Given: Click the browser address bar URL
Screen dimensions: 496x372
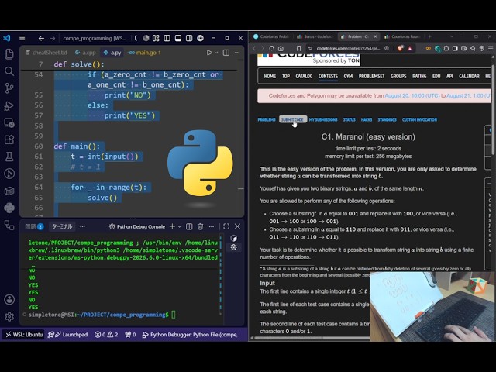Looking at the screenshot, I should tap(348, 48).
